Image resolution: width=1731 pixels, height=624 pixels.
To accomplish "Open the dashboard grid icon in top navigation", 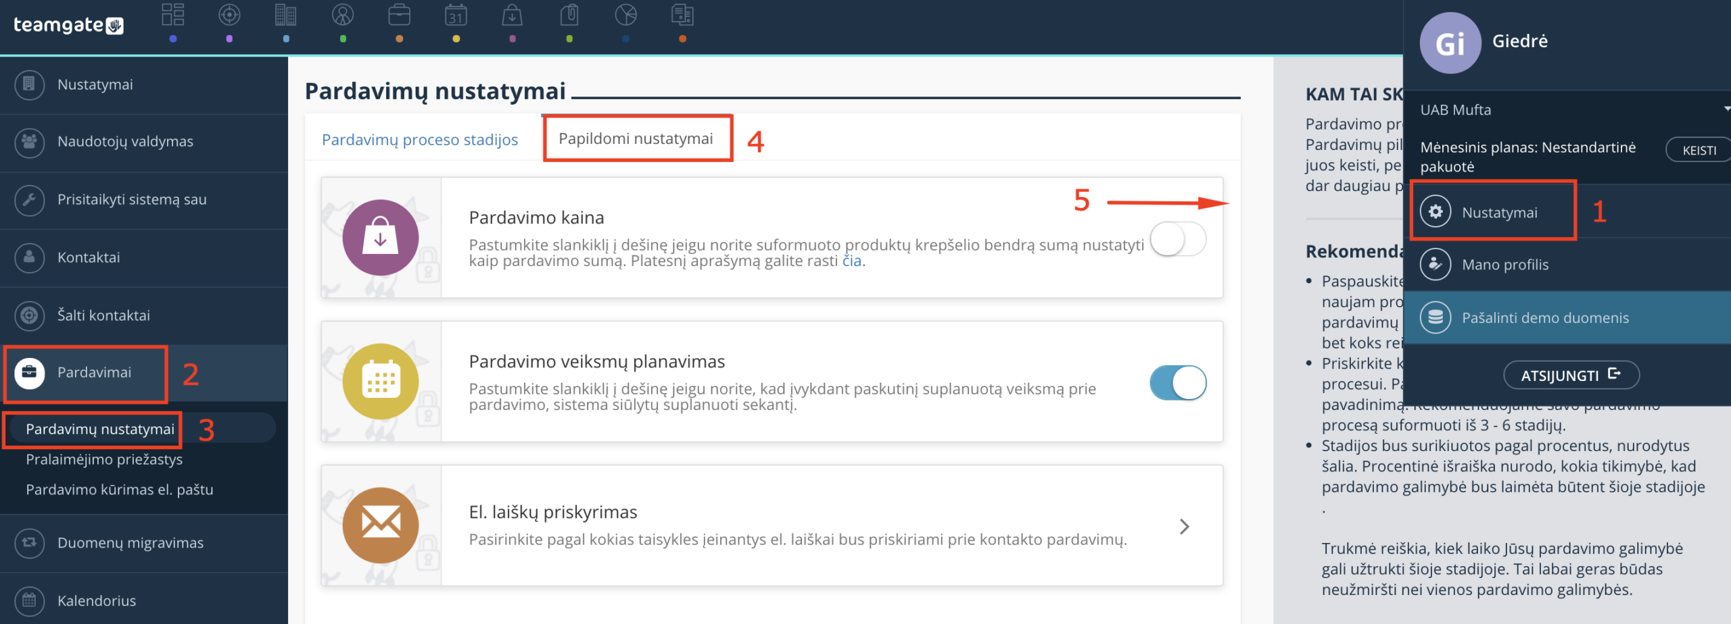I will [x=173, y=15].
